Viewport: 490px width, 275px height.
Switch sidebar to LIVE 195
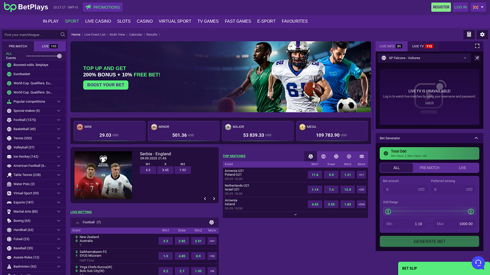click(x=50, y=46)
